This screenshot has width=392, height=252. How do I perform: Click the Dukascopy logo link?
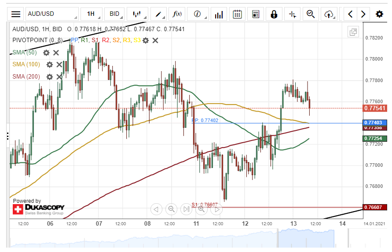point(39,209)
